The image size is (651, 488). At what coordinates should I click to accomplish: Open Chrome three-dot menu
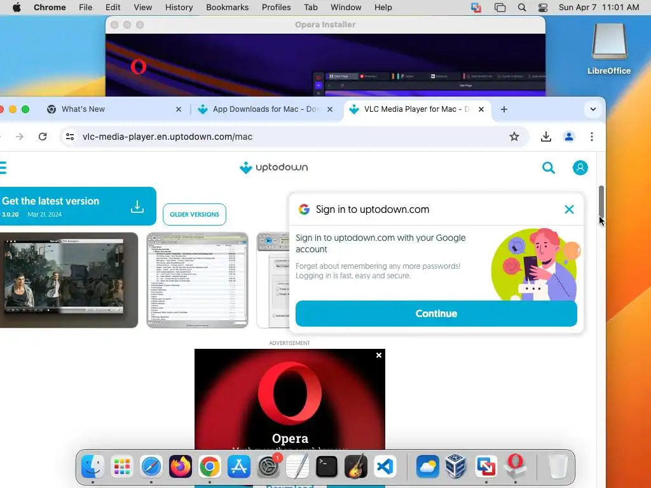pos(592,137)
